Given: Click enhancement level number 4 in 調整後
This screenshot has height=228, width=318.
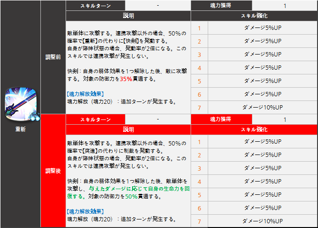Looking at the screenshot, I should (199, 182).
